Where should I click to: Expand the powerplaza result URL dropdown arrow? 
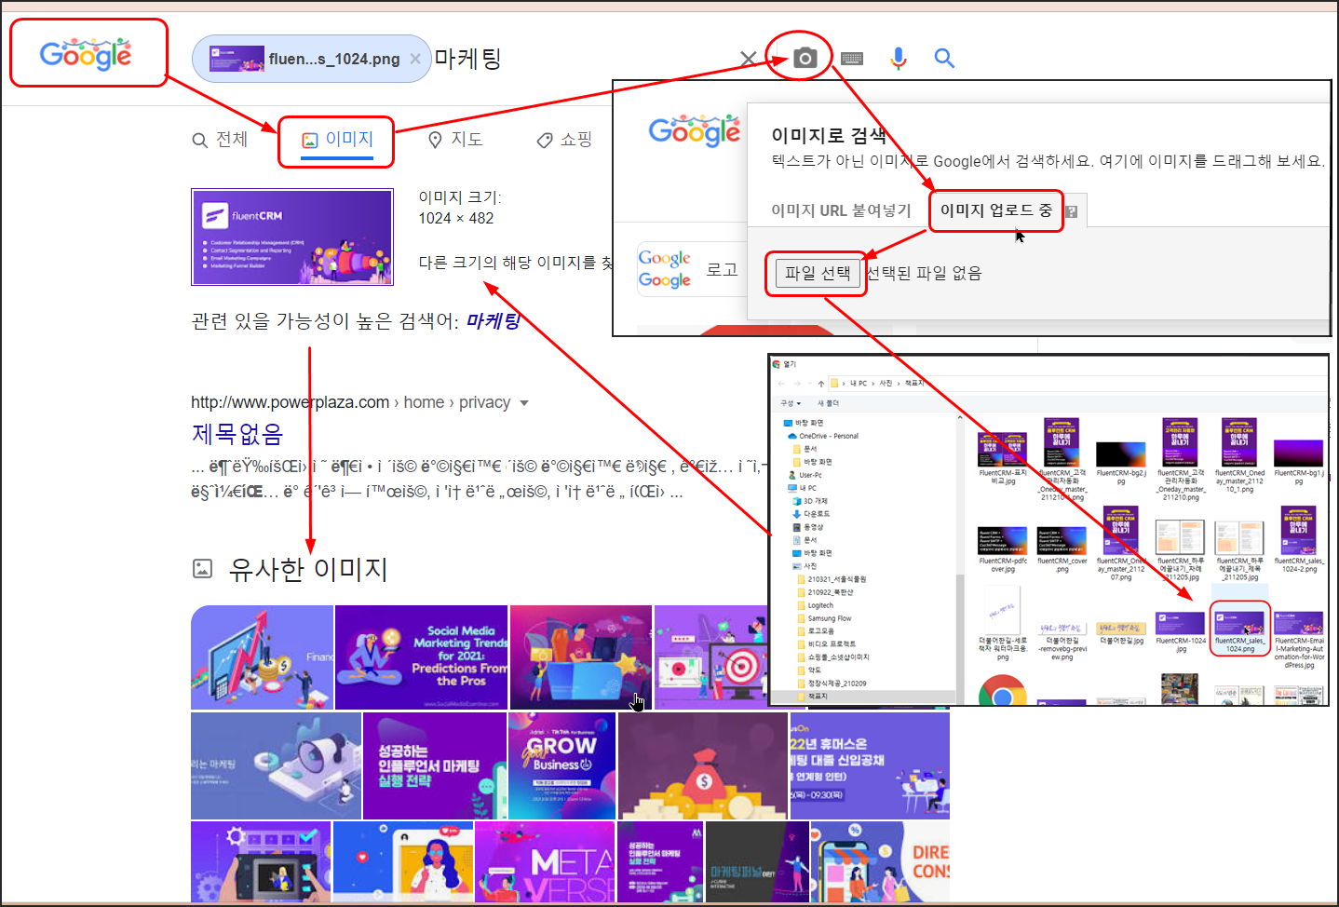[524, 403]
